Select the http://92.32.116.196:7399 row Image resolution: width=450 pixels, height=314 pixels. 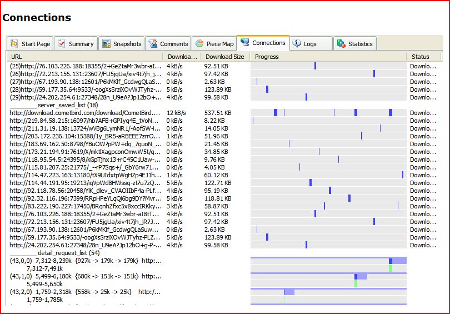(x=224, y=198)
